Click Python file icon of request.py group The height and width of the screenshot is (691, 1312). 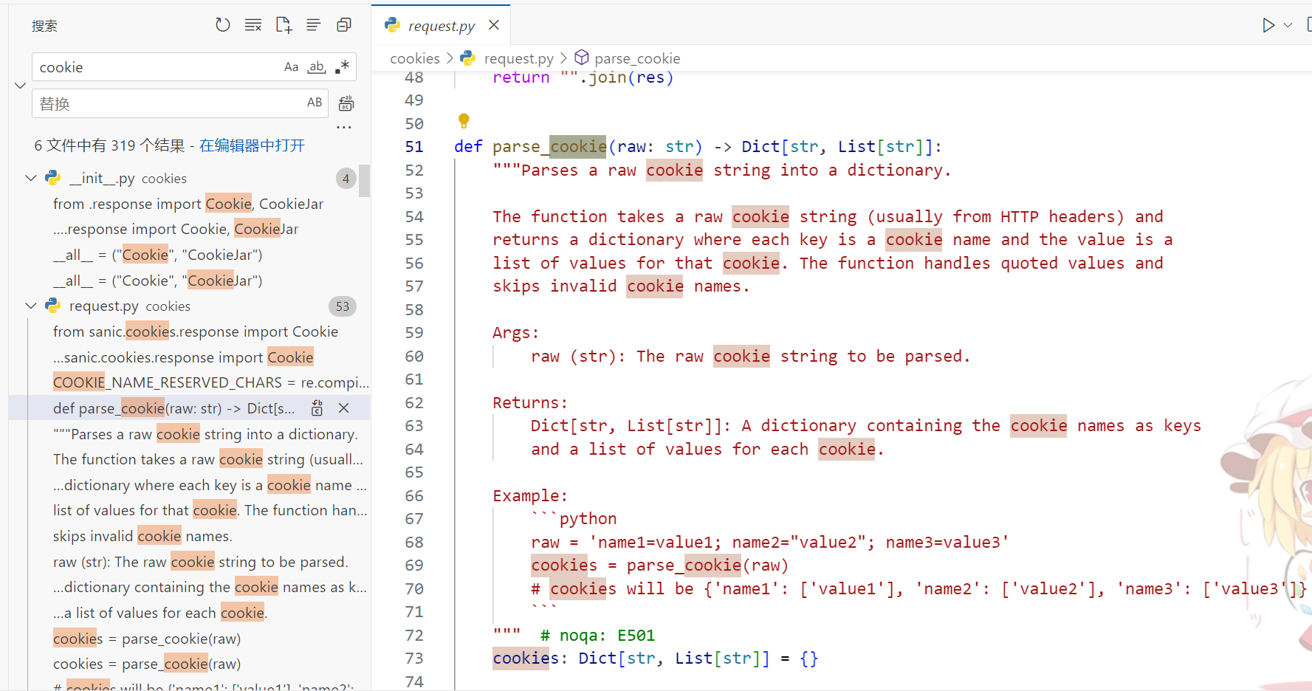click(x=53, y=306)
